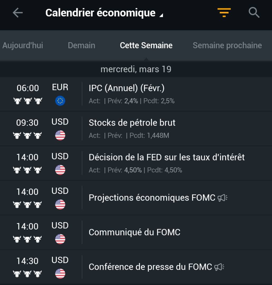Tap the mercredi, mars 19 date header
Viewport: 272px width, 285px height.
coord(136,69)
